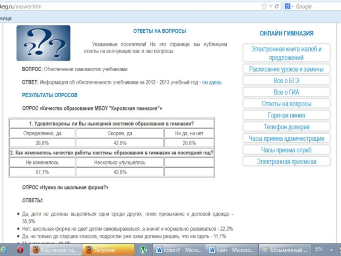Click the 'ВОПРОС:' textbooks line

(75, 69)
